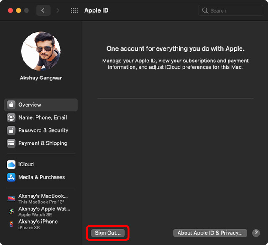Select Akshay's MacBook device entry
The width and height of the screenshot is (268, 245).
click(41, 199)
